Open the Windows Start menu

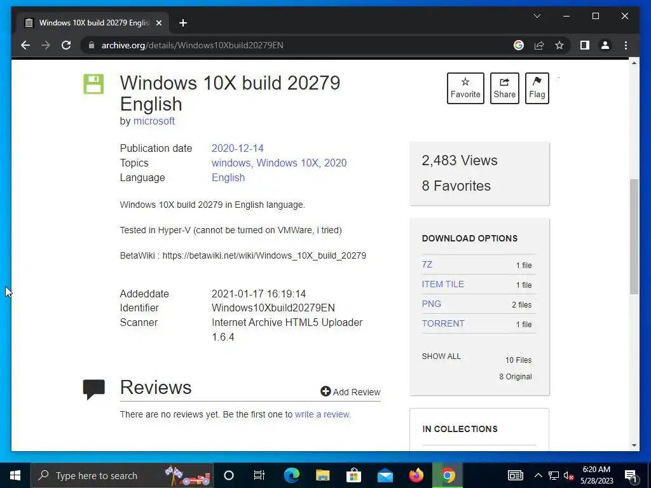(x=15, y=475)
